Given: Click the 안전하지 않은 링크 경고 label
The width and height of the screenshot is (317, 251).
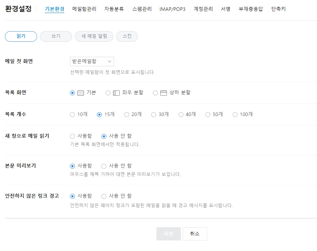Looking at the screenshot, I should 32,196.
